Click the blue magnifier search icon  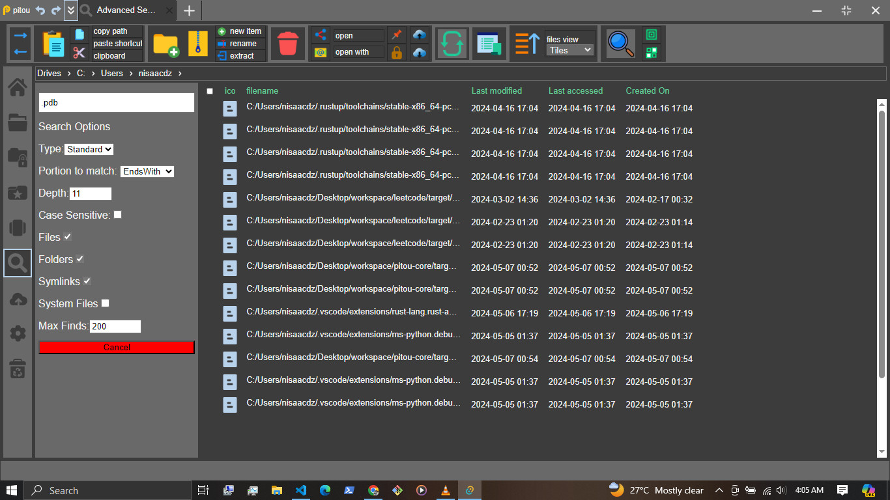(620, 44)
